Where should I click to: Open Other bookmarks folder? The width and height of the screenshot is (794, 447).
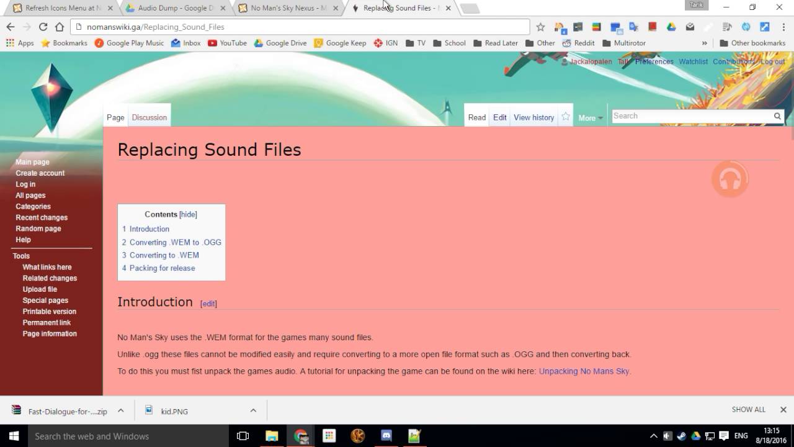(752, 43)
